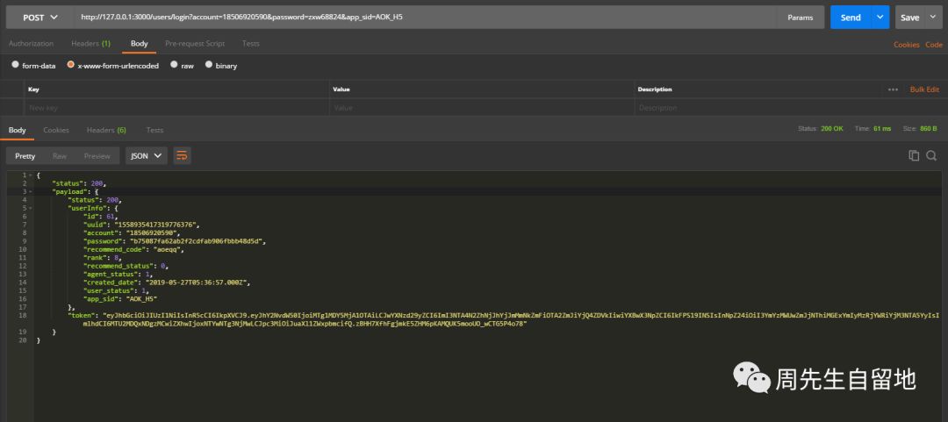Collapse the userInfo object at line 5
Image resolution: width=948 pixels, height=422 pixels.
(x=30, y=208)
